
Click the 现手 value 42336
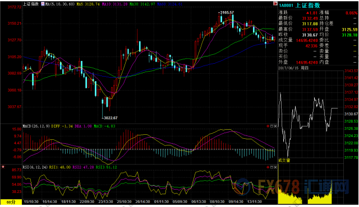[312, 46]
